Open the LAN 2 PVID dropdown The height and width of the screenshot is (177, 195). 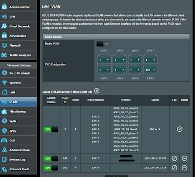104,70
